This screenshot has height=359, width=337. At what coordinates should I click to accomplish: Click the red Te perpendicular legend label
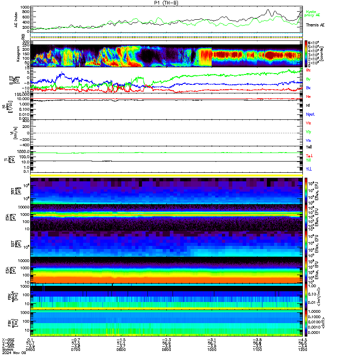pyautogui.click(x=309, y=156)
